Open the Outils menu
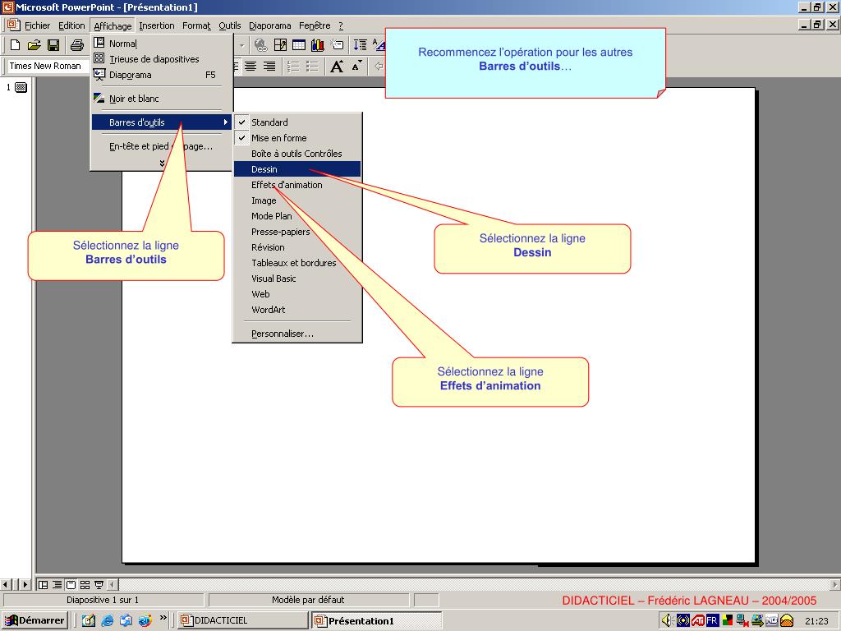 click(230, 25)
